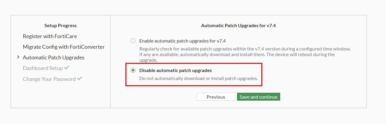The width and height of the screenshot is (386, 124).
Task: Open the Change Your Password step
Action: pyautogui.click(x=49, y=79)
